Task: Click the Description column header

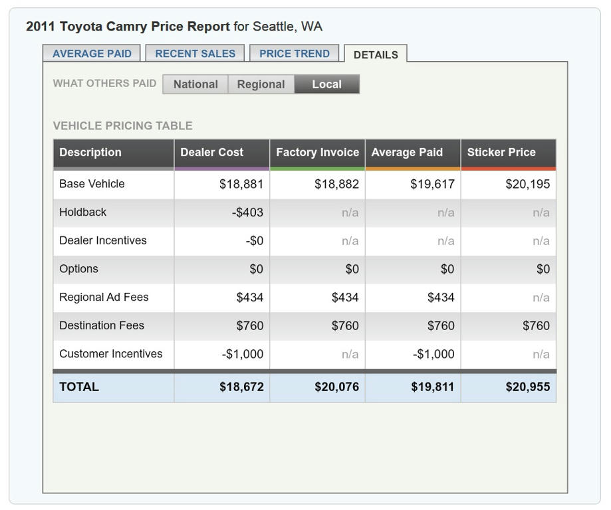Action: click(x=114, y=152)
